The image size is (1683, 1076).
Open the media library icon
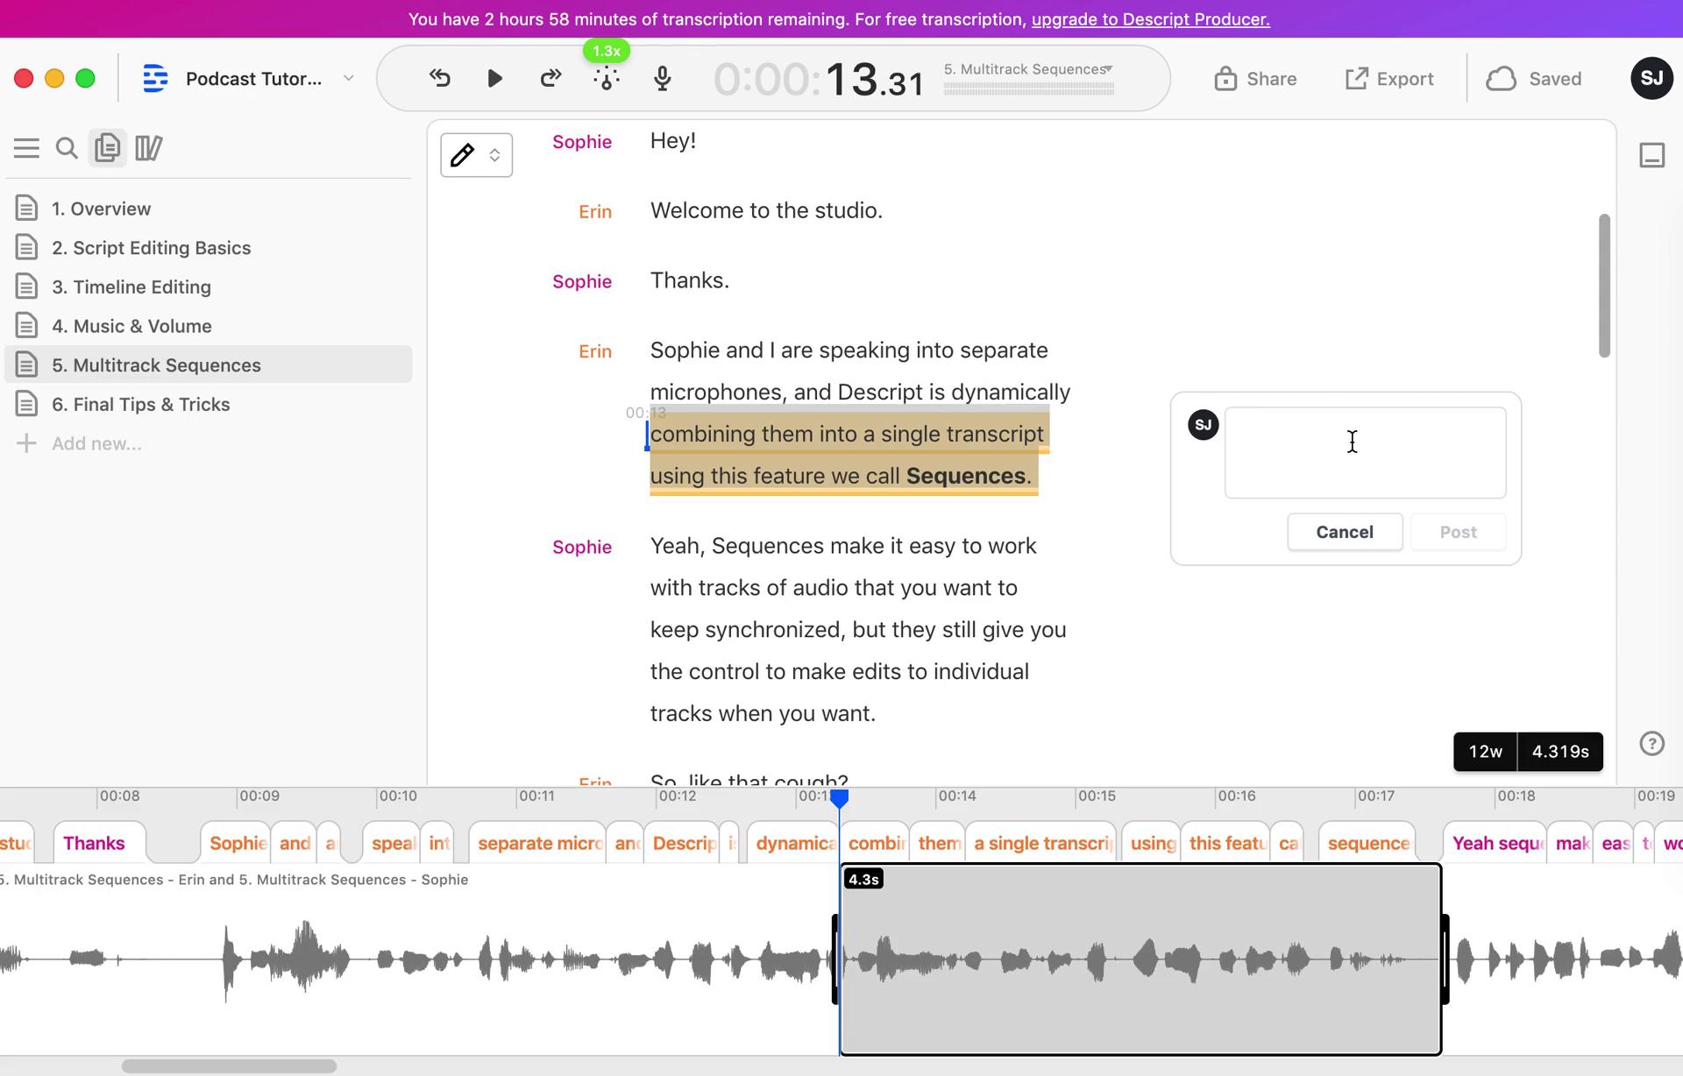[149, 148]
